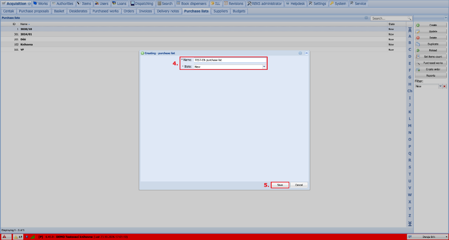Click the Create order button
Screen dimensions: 449x240
(431, 69)
